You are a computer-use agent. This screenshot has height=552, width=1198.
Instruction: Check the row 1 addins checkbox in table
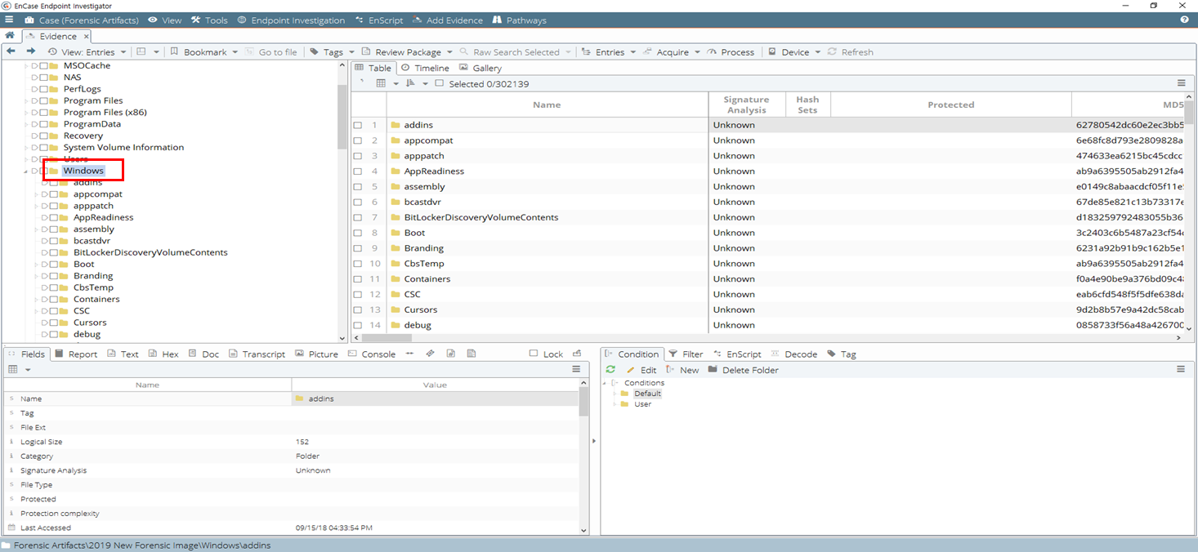[357, 125]
